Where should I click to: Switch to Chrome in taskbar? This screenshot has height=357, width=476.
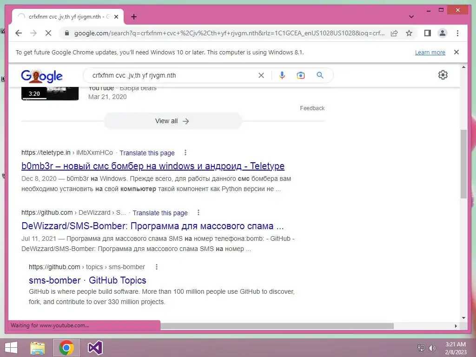click(66, 348)
